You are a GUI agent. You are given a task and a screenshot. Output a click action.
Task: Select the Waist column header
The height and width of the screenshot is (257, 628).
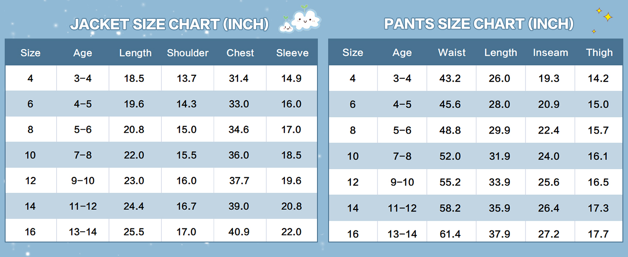[x=452, y=53]
